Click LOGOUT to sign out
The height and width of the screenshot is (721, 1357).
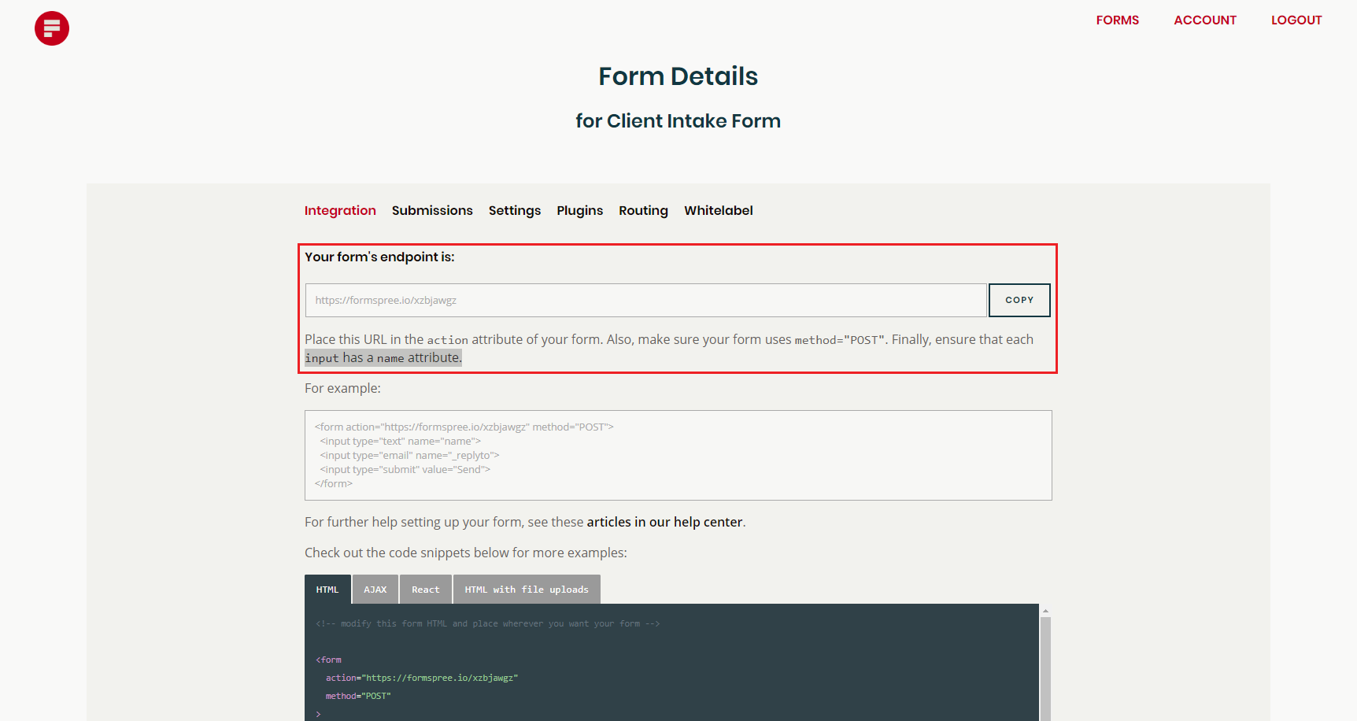click(x=1296, y=20)
